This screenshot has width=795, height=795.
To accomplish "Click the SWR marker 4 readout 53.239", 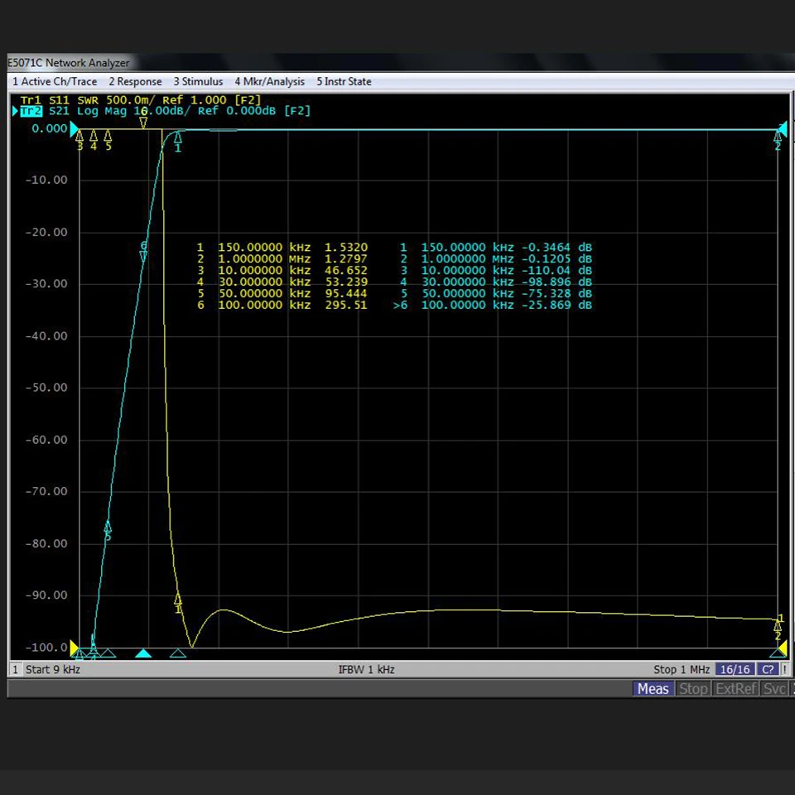I will point(346,282).
